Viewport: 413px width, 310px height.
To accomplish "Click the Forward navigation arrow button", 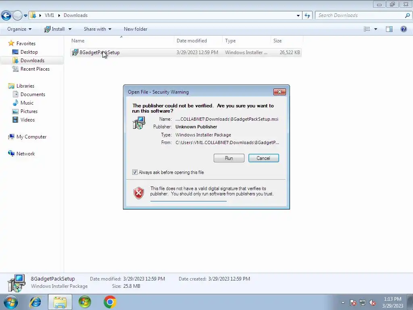I will pyautogui.click(x=17, y=15).
